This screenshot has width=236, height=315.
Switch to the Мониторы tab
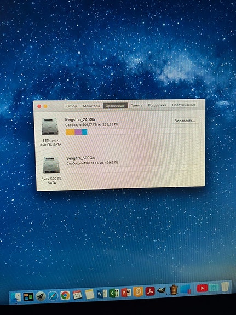point(91,106)
